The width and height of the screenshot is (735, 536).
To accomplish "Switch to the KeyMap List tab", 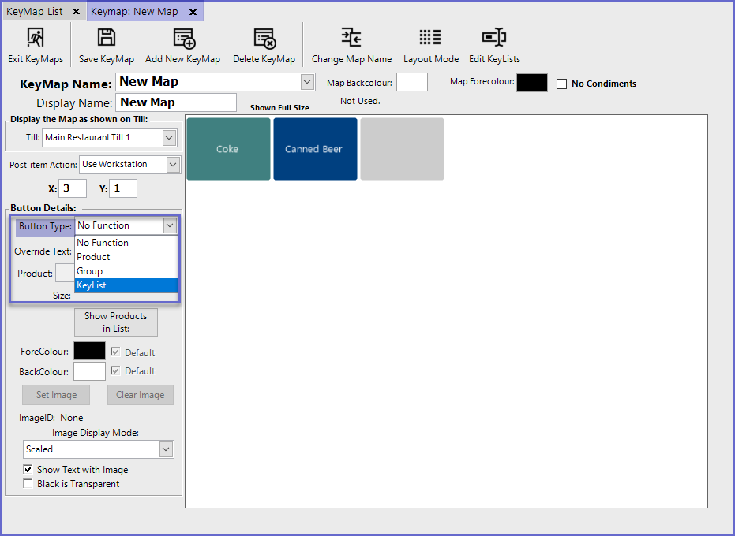I will [x=35, y=12].
